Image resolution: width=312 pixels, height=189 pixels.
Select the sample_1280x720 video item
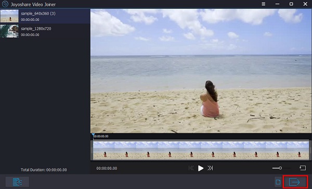coord(45,31)
